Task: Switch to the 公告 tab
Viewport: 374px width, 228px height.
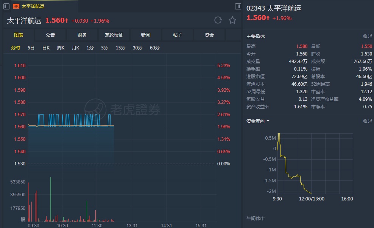Action: point(50,35)
